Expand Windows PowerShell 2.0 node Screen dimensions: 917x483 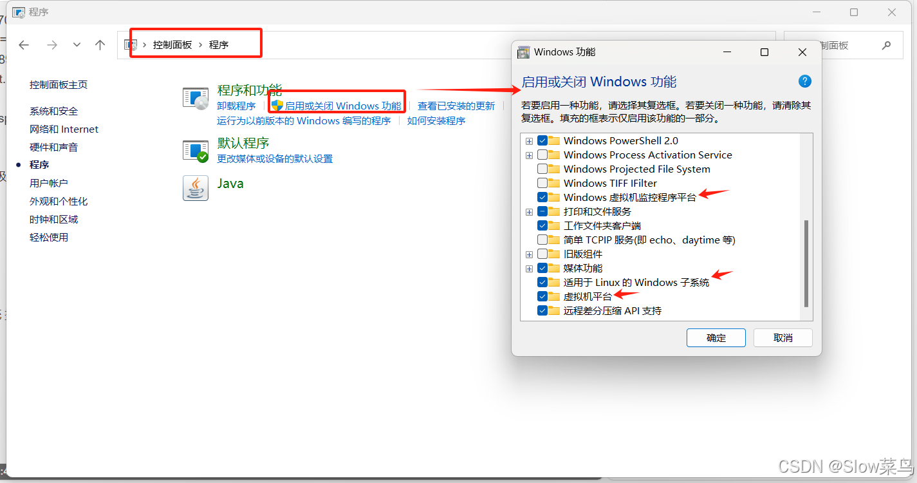529,140
